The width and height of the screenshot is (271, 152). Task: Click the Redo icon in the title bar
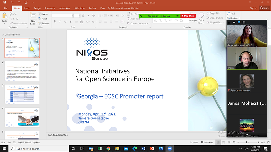click(x=19, y=2)
